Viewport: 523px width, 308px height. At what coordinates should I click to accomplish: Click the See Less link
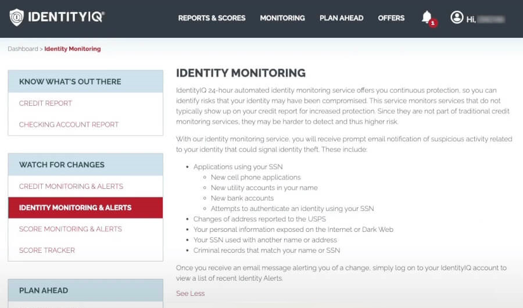click(190, 293)
